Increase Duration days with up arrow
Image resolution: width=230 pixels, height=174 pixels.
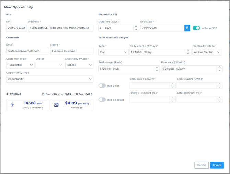coord(136,26)
